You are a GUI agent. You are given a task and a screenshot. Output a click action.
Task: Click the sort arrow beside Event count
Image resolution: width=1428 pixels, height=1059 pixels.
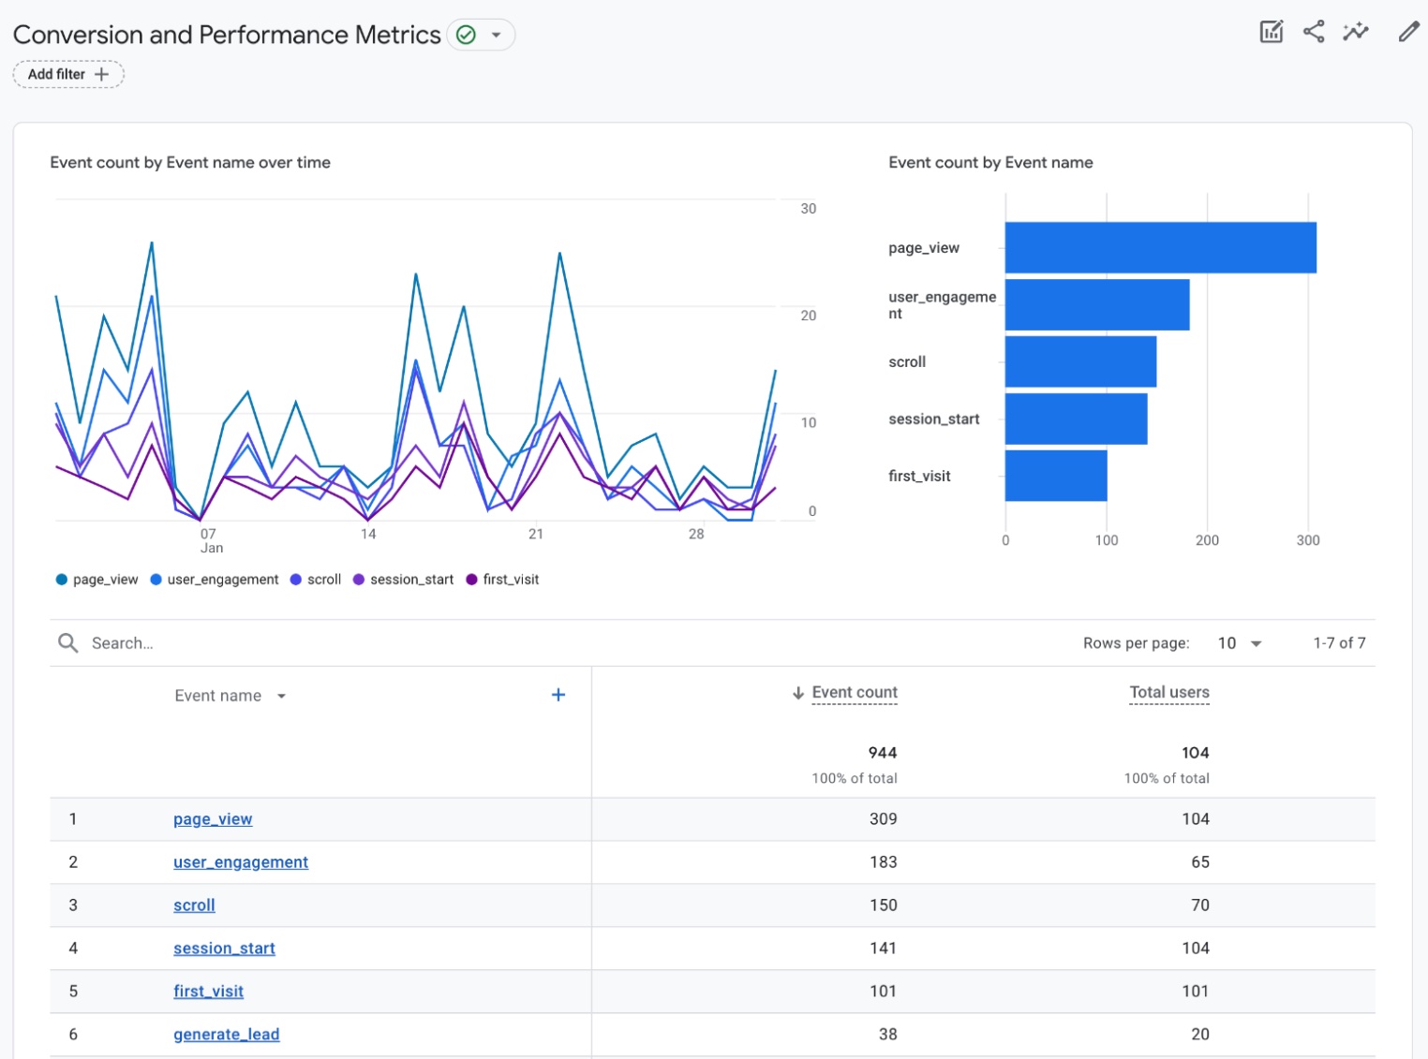coord(797,693)
